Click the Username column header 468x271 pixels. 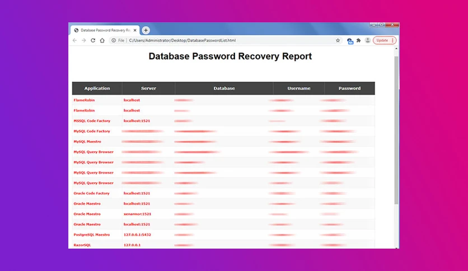click(299, 88)
